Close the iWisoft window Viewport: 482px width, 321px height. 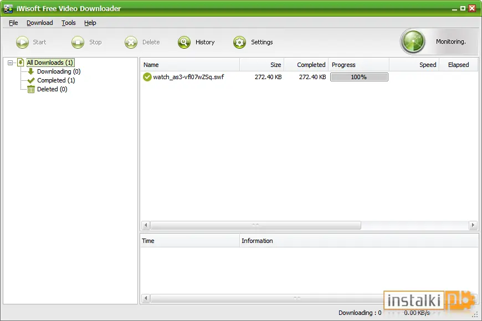[x=472, y=8]
